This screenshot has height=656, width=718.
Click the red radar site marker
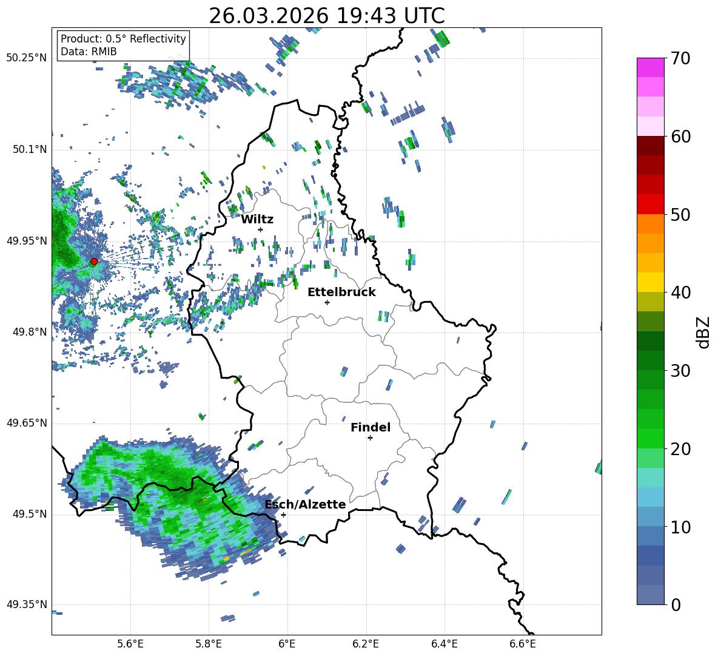(x=94, y=262)
